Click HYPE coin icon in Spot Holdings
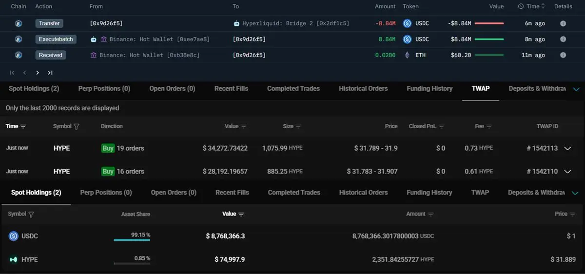The width and height of the screenshot is (585, 274). click(13, 259)
